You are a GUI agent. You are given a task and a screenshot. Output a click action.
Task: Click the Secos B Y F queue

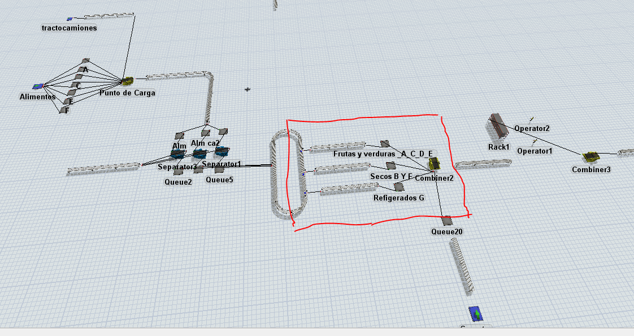pyautogui.click(x=390, y=165)
